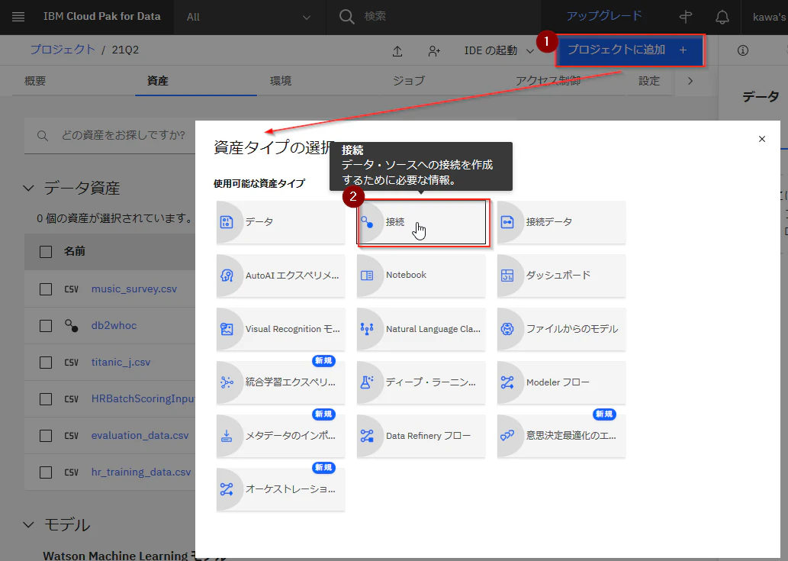
Task: Collapse the データ資産 section
Action: coord(29,188)
